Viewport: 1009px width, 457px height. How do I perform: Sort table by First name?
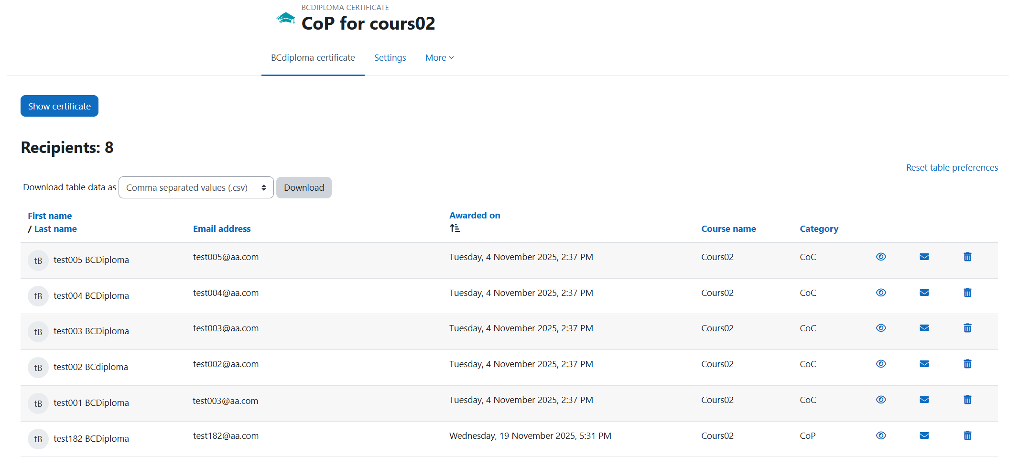click(50, 216)
